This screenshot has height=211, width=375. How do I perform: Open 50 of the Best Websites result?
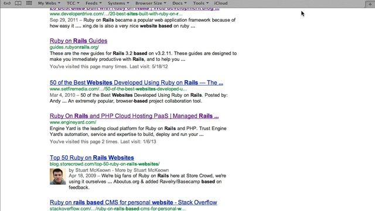coord(137,83)
